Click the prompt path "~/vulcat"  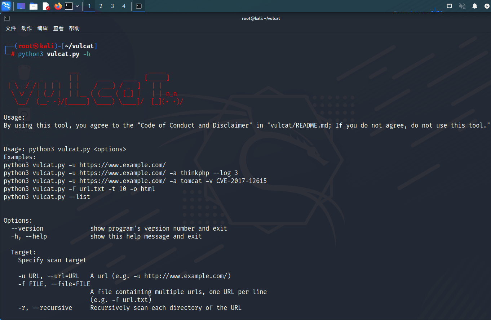click(79, 46)
